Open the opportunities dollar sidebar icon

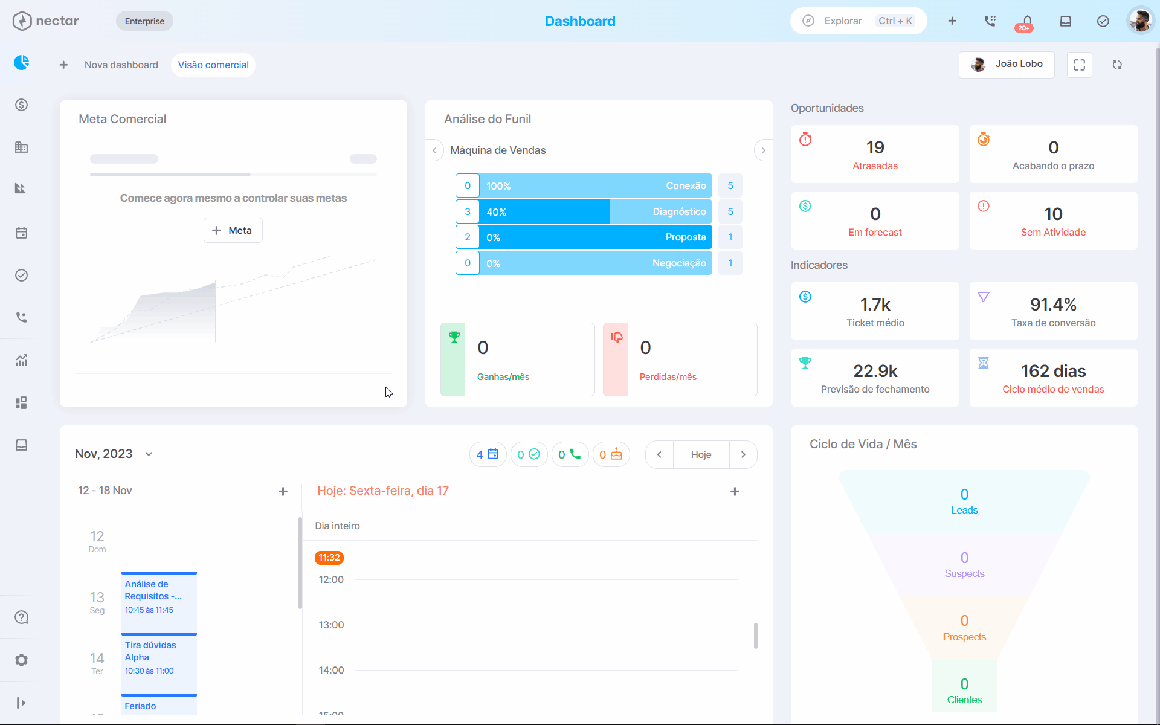tap(22, 105)
